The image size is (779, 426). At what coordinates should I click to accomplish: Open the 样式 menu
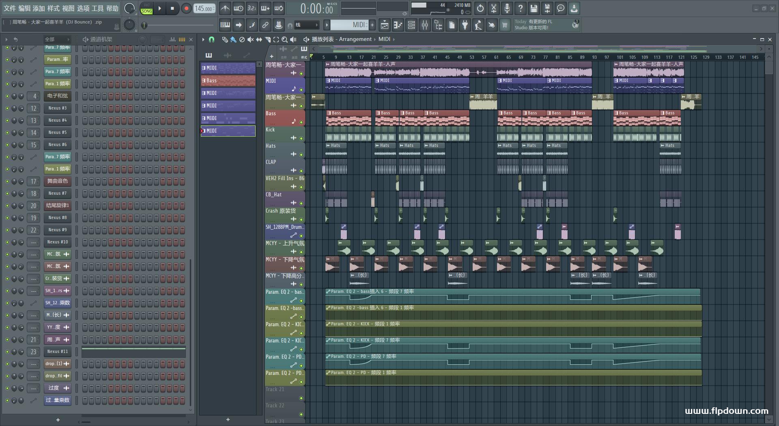click(x=54, y=8)
